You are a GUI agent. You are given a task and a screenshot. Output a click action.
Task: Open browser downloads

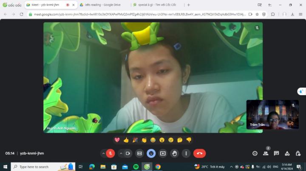tap(292, 14)
